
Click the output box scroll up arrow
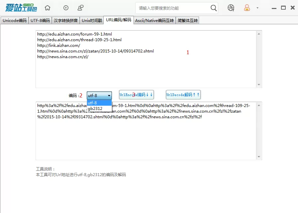click(x=259, y=105)
